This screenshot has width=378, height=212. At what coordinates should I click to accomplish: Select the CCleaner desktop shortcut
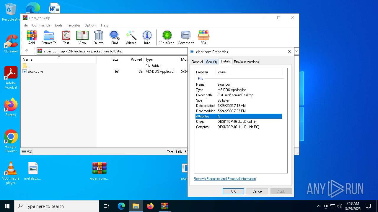point(11,44)
